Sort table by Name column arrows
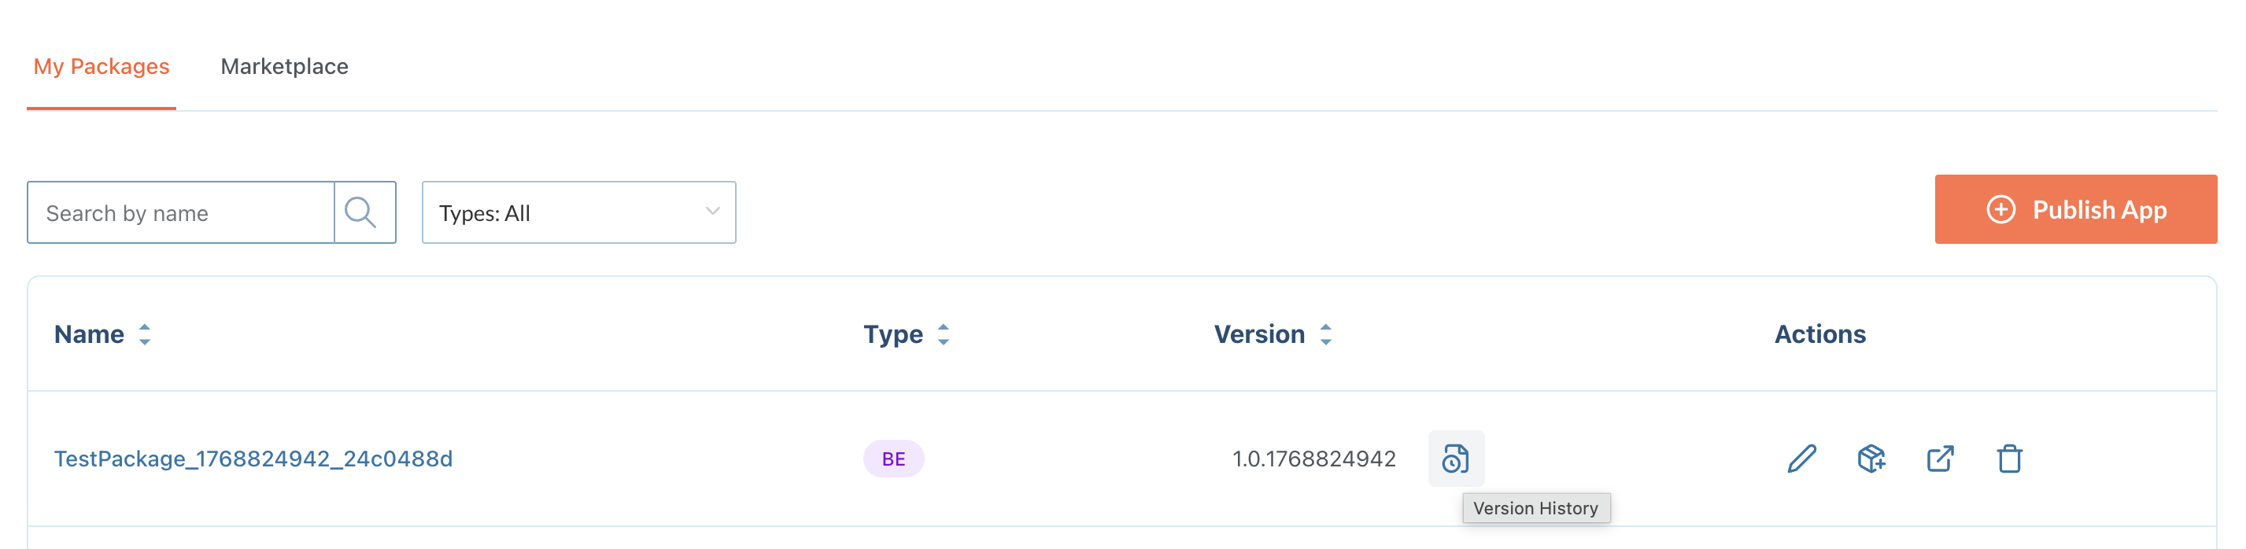Screen dimensions: 2246x549 click(145, 334)
